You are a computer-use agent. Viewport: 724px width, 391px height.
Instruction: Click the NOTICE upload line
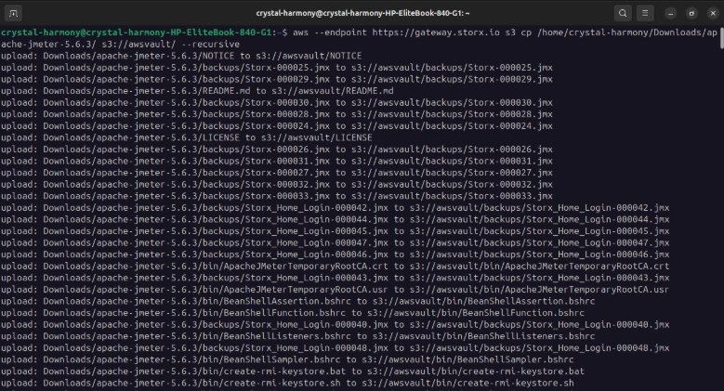coord(181,56)
